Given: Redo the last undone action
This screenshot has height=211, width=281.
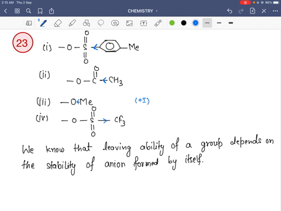Looking at the screenshot, I should (x=241, y=11).
